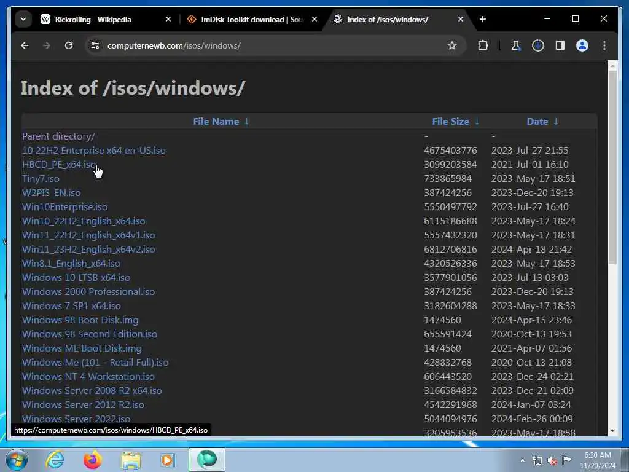Image resolution: width=629 pixels, height=472 pixels.
Task: Click Windows Server 2008 R2 x64.iso
Action: [x=92, y=390]
